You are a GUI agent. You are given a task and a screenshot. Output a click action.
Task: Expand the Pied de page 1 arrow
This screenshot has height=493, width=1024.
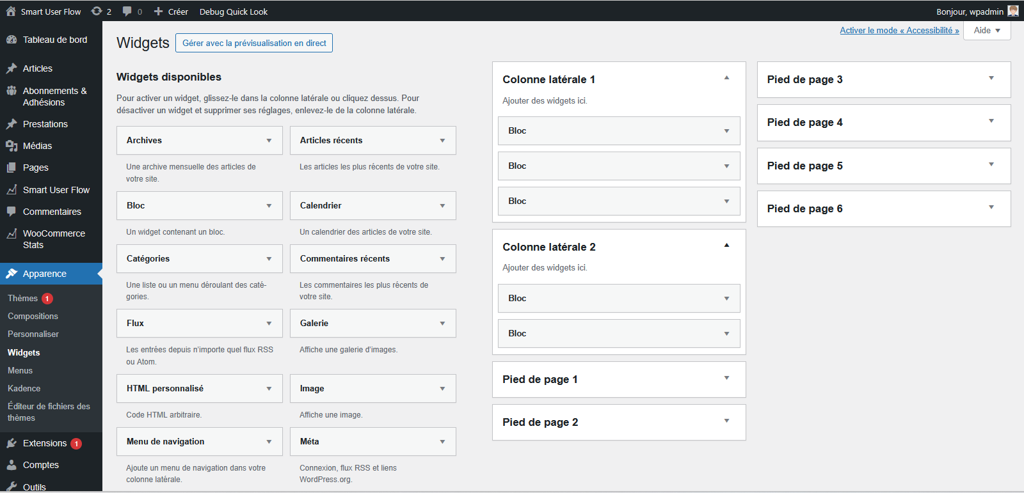[726, 378]
